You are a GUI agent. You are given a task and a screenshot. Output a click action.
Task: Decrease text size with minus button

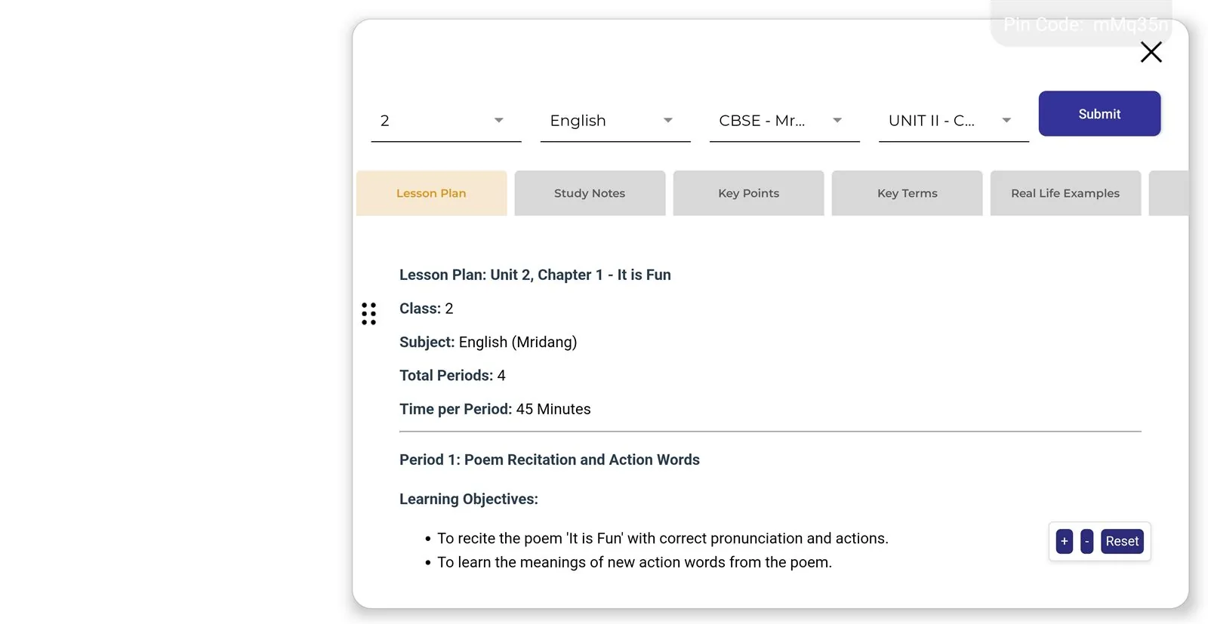pyautogui.click(x=1086, y=541)
